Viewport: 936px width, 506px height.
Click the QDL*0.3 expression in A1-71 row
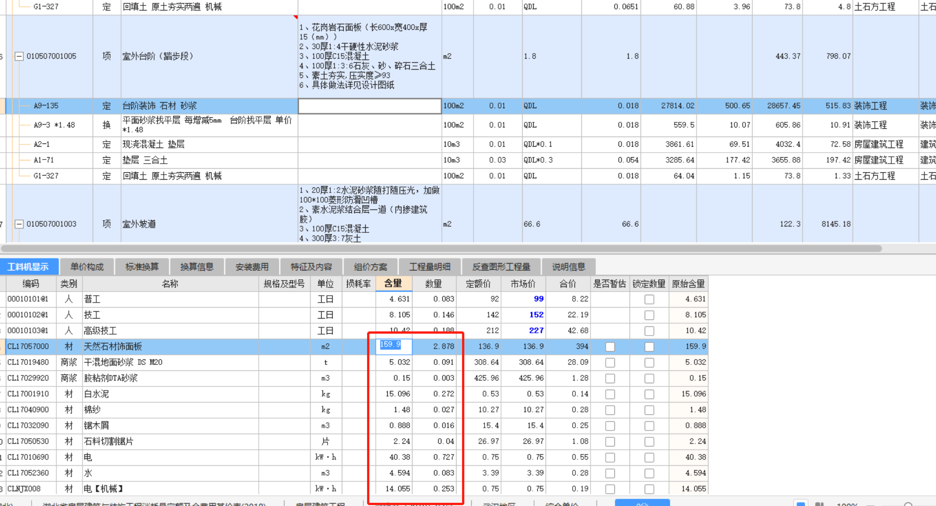(x=538, y=160)
